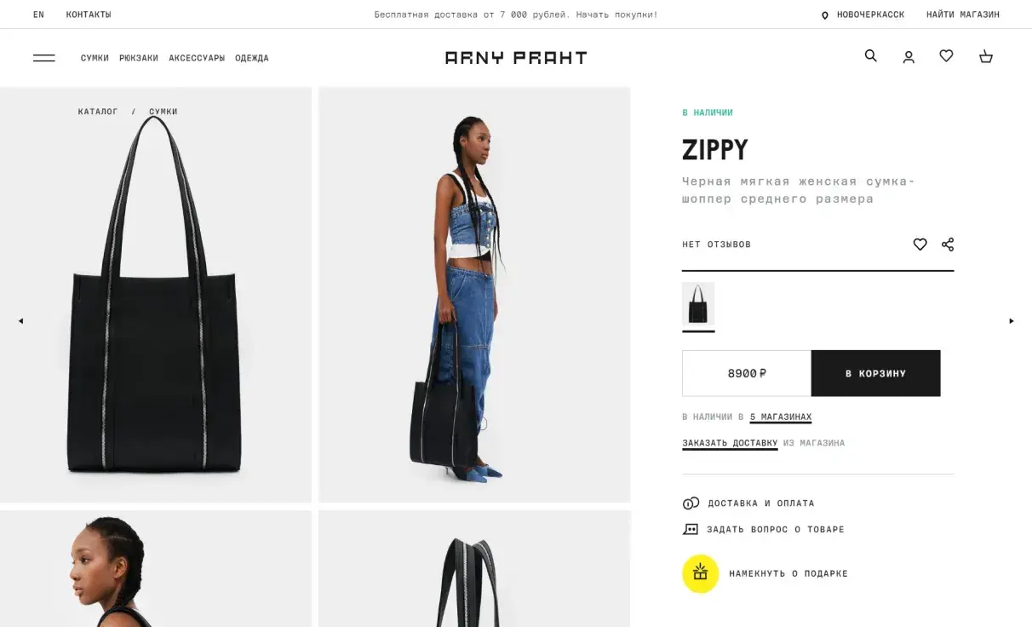
Task: Add ZIPPY to favorites heart
Action: 920,244
